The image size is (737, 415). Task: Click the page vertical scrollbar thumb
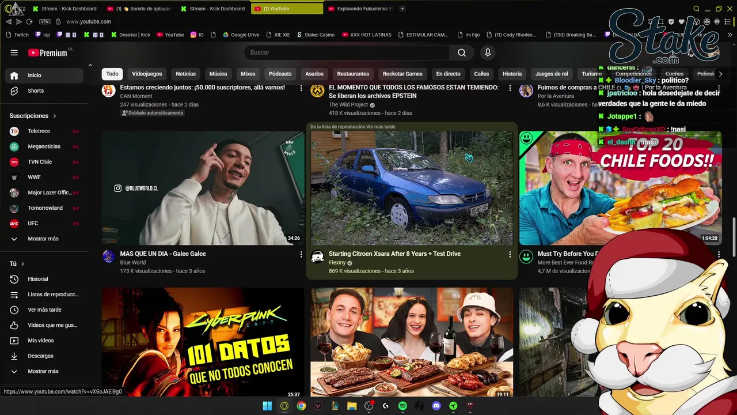[x=733, y=237]
